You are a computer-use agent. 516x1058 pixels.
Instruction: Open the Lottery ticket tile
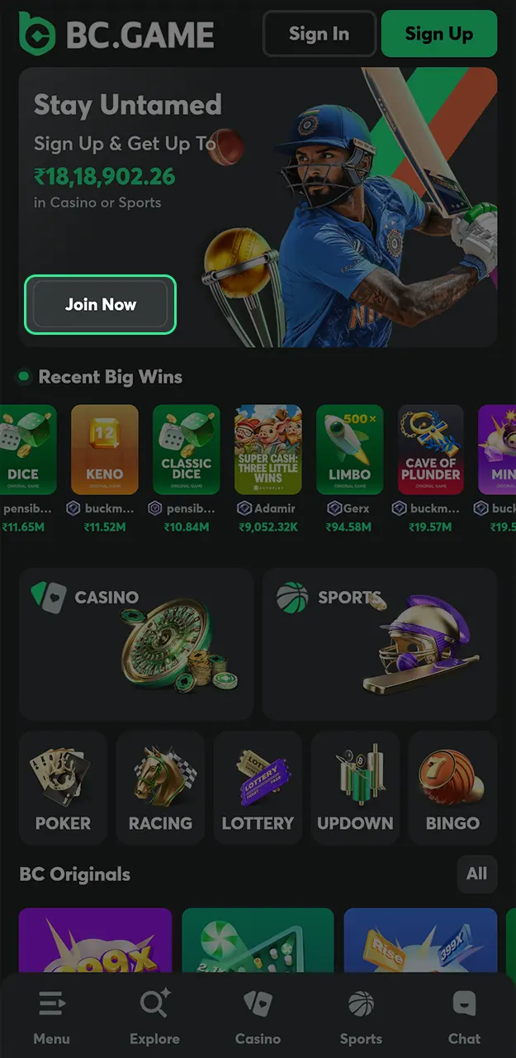tap(258, 788)
